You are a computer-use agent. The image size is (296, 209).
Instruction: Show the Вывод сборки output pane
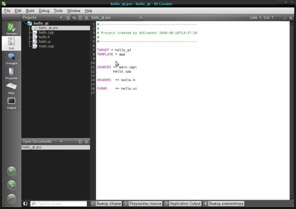[106, 203]
